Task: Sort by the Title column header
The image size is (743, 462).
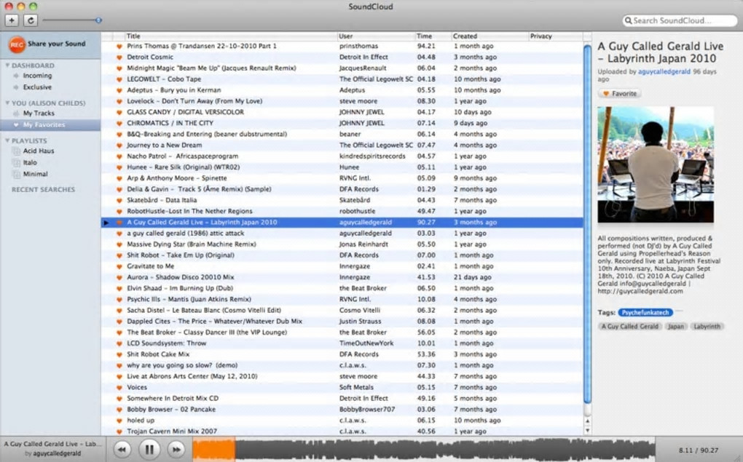Action: (x=231, y=36)
